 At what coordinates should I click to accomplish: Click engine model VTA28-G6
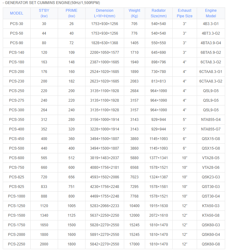(211, 168)
